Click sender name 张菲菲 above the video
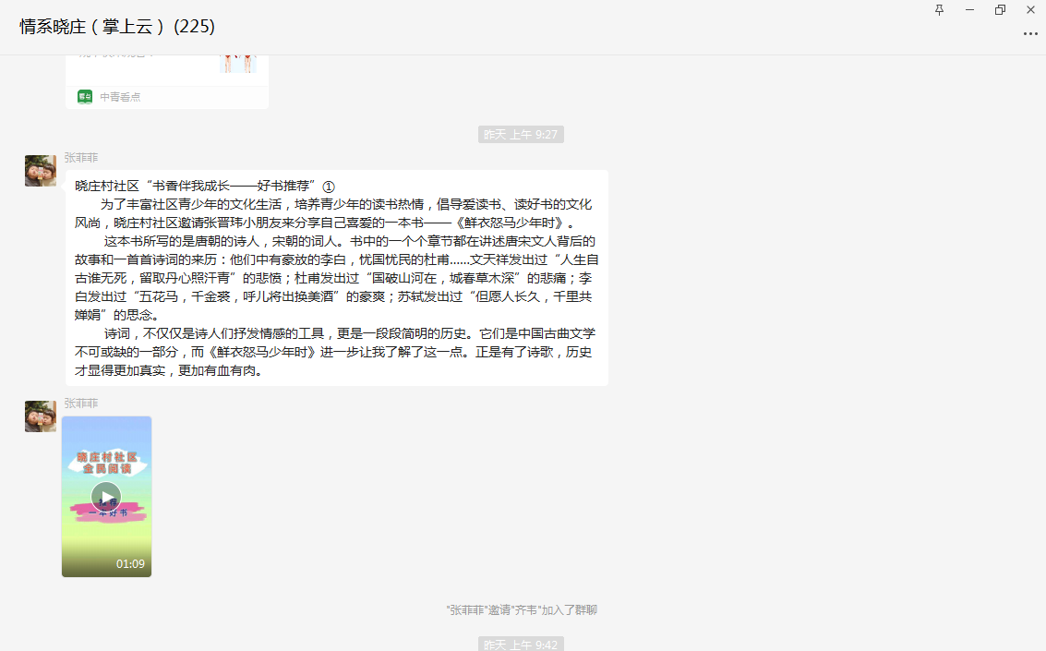The image size is (1046, 651). pyautogui.click(x=81, y=404)
